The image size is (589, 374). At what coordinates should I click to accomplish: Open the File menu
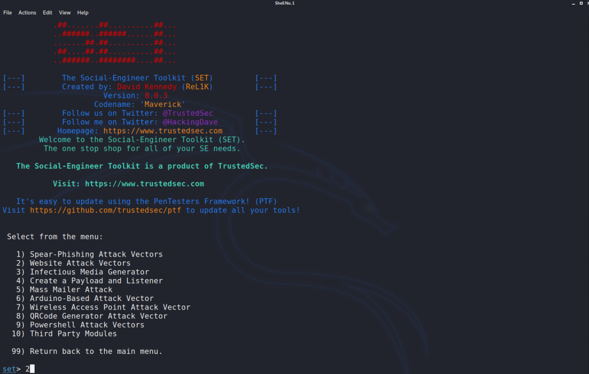pyautogui.click(x=7, y=13)
